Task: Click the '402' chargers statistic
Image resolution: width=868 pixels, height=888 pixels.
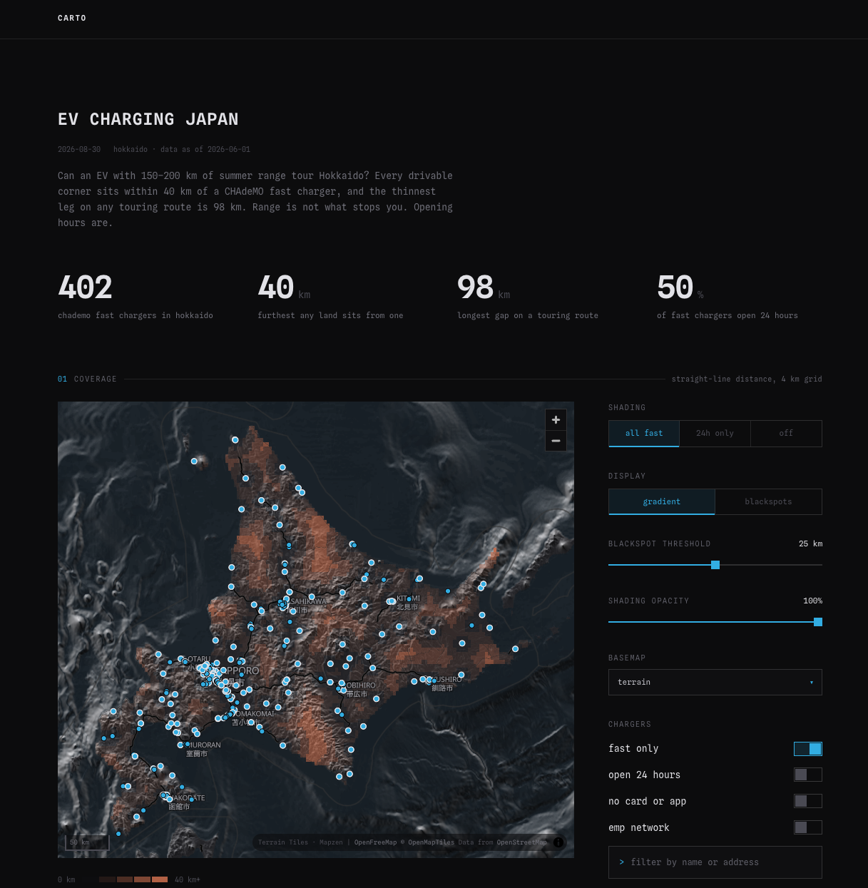Action: click(85, 288)
